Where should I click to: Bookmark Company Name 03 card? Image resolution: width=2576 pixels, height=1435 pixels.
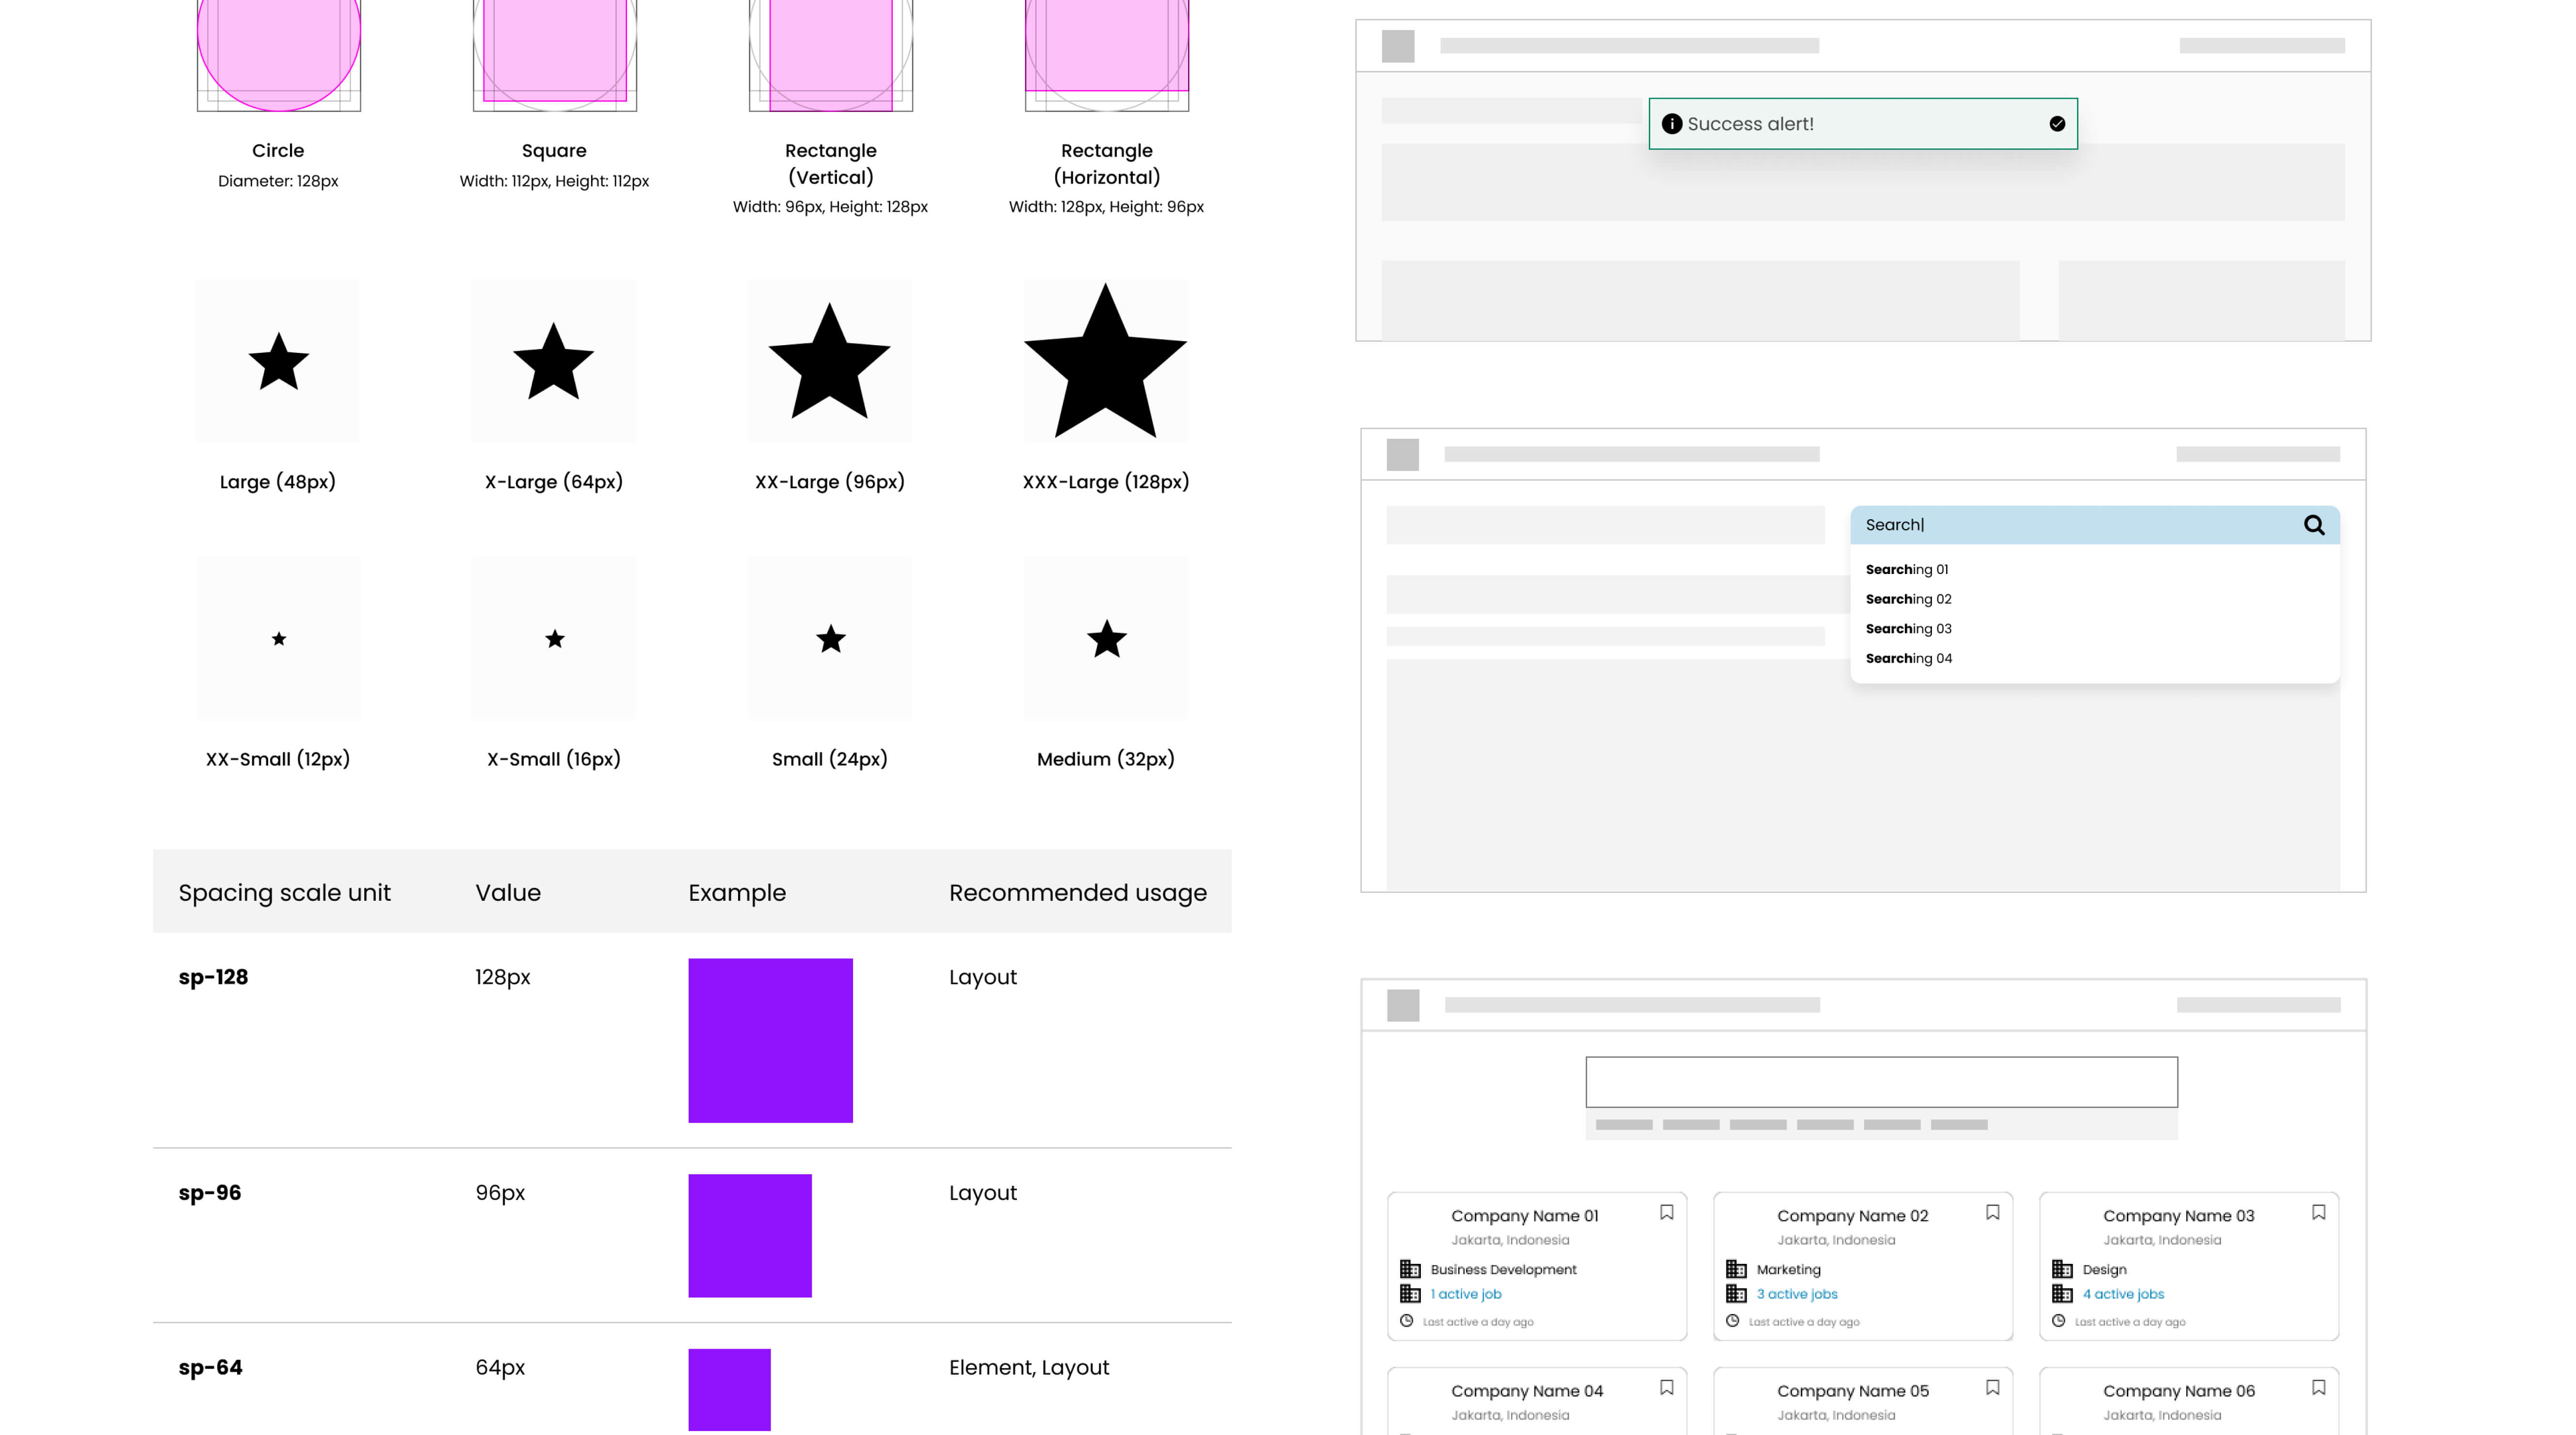click(2319, 1212)
